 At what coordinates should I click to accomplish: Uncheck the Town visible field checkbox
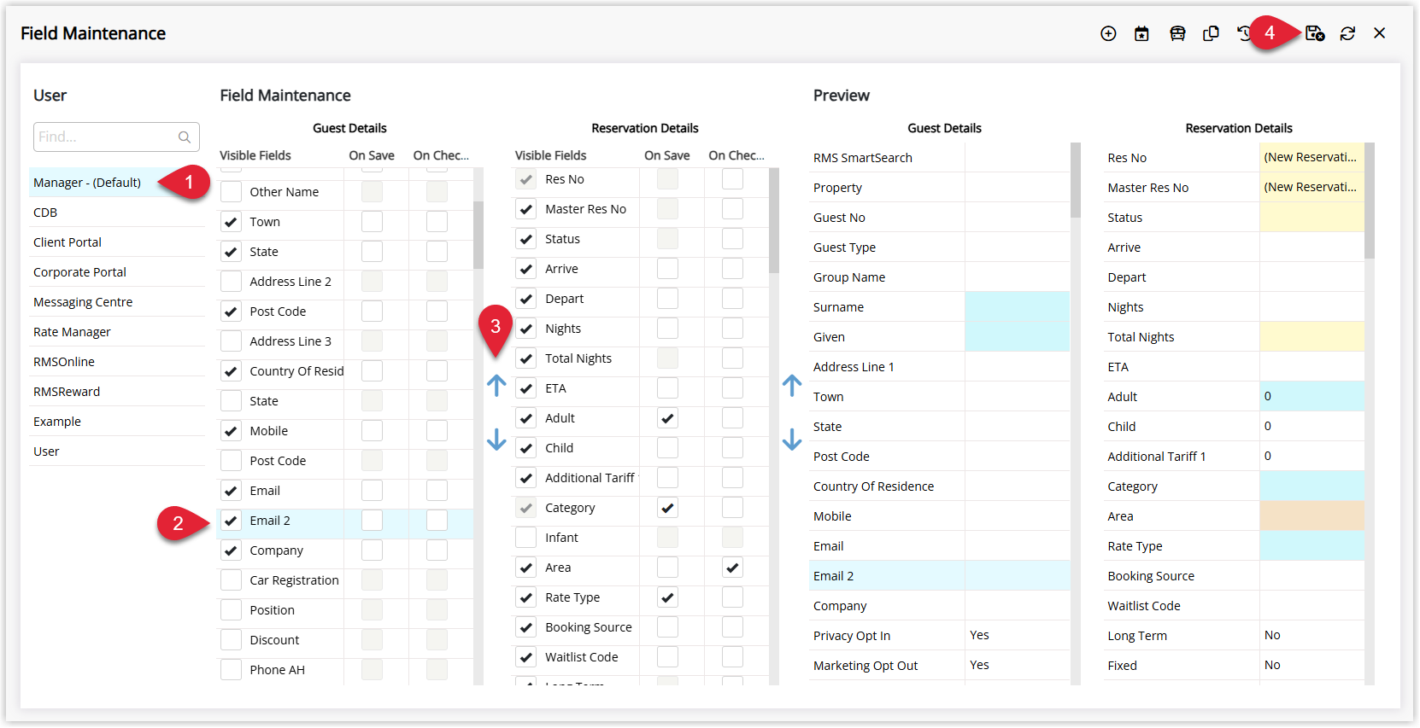click(231, 222)
